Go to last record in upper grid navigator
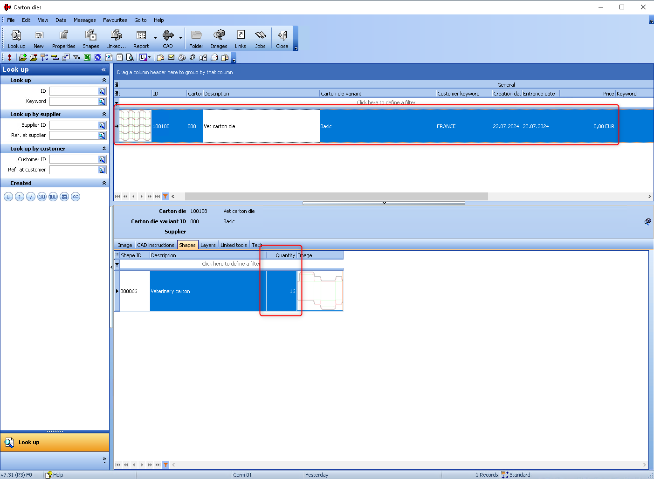The image size is (654, 479). coord(158,196)
